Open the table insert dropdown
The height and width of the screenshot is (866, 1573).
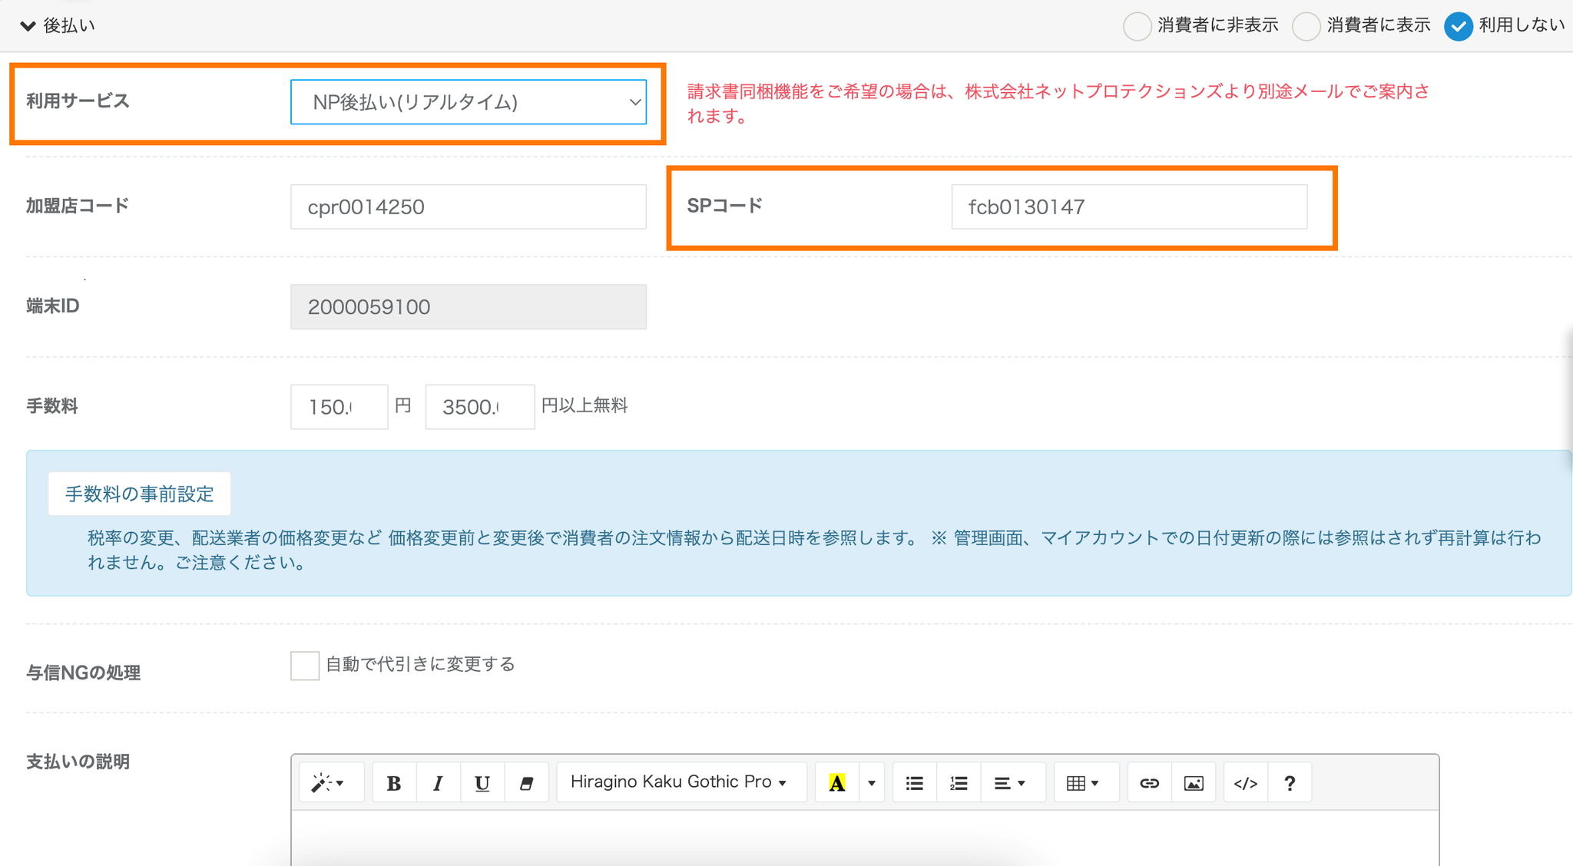1083,783
